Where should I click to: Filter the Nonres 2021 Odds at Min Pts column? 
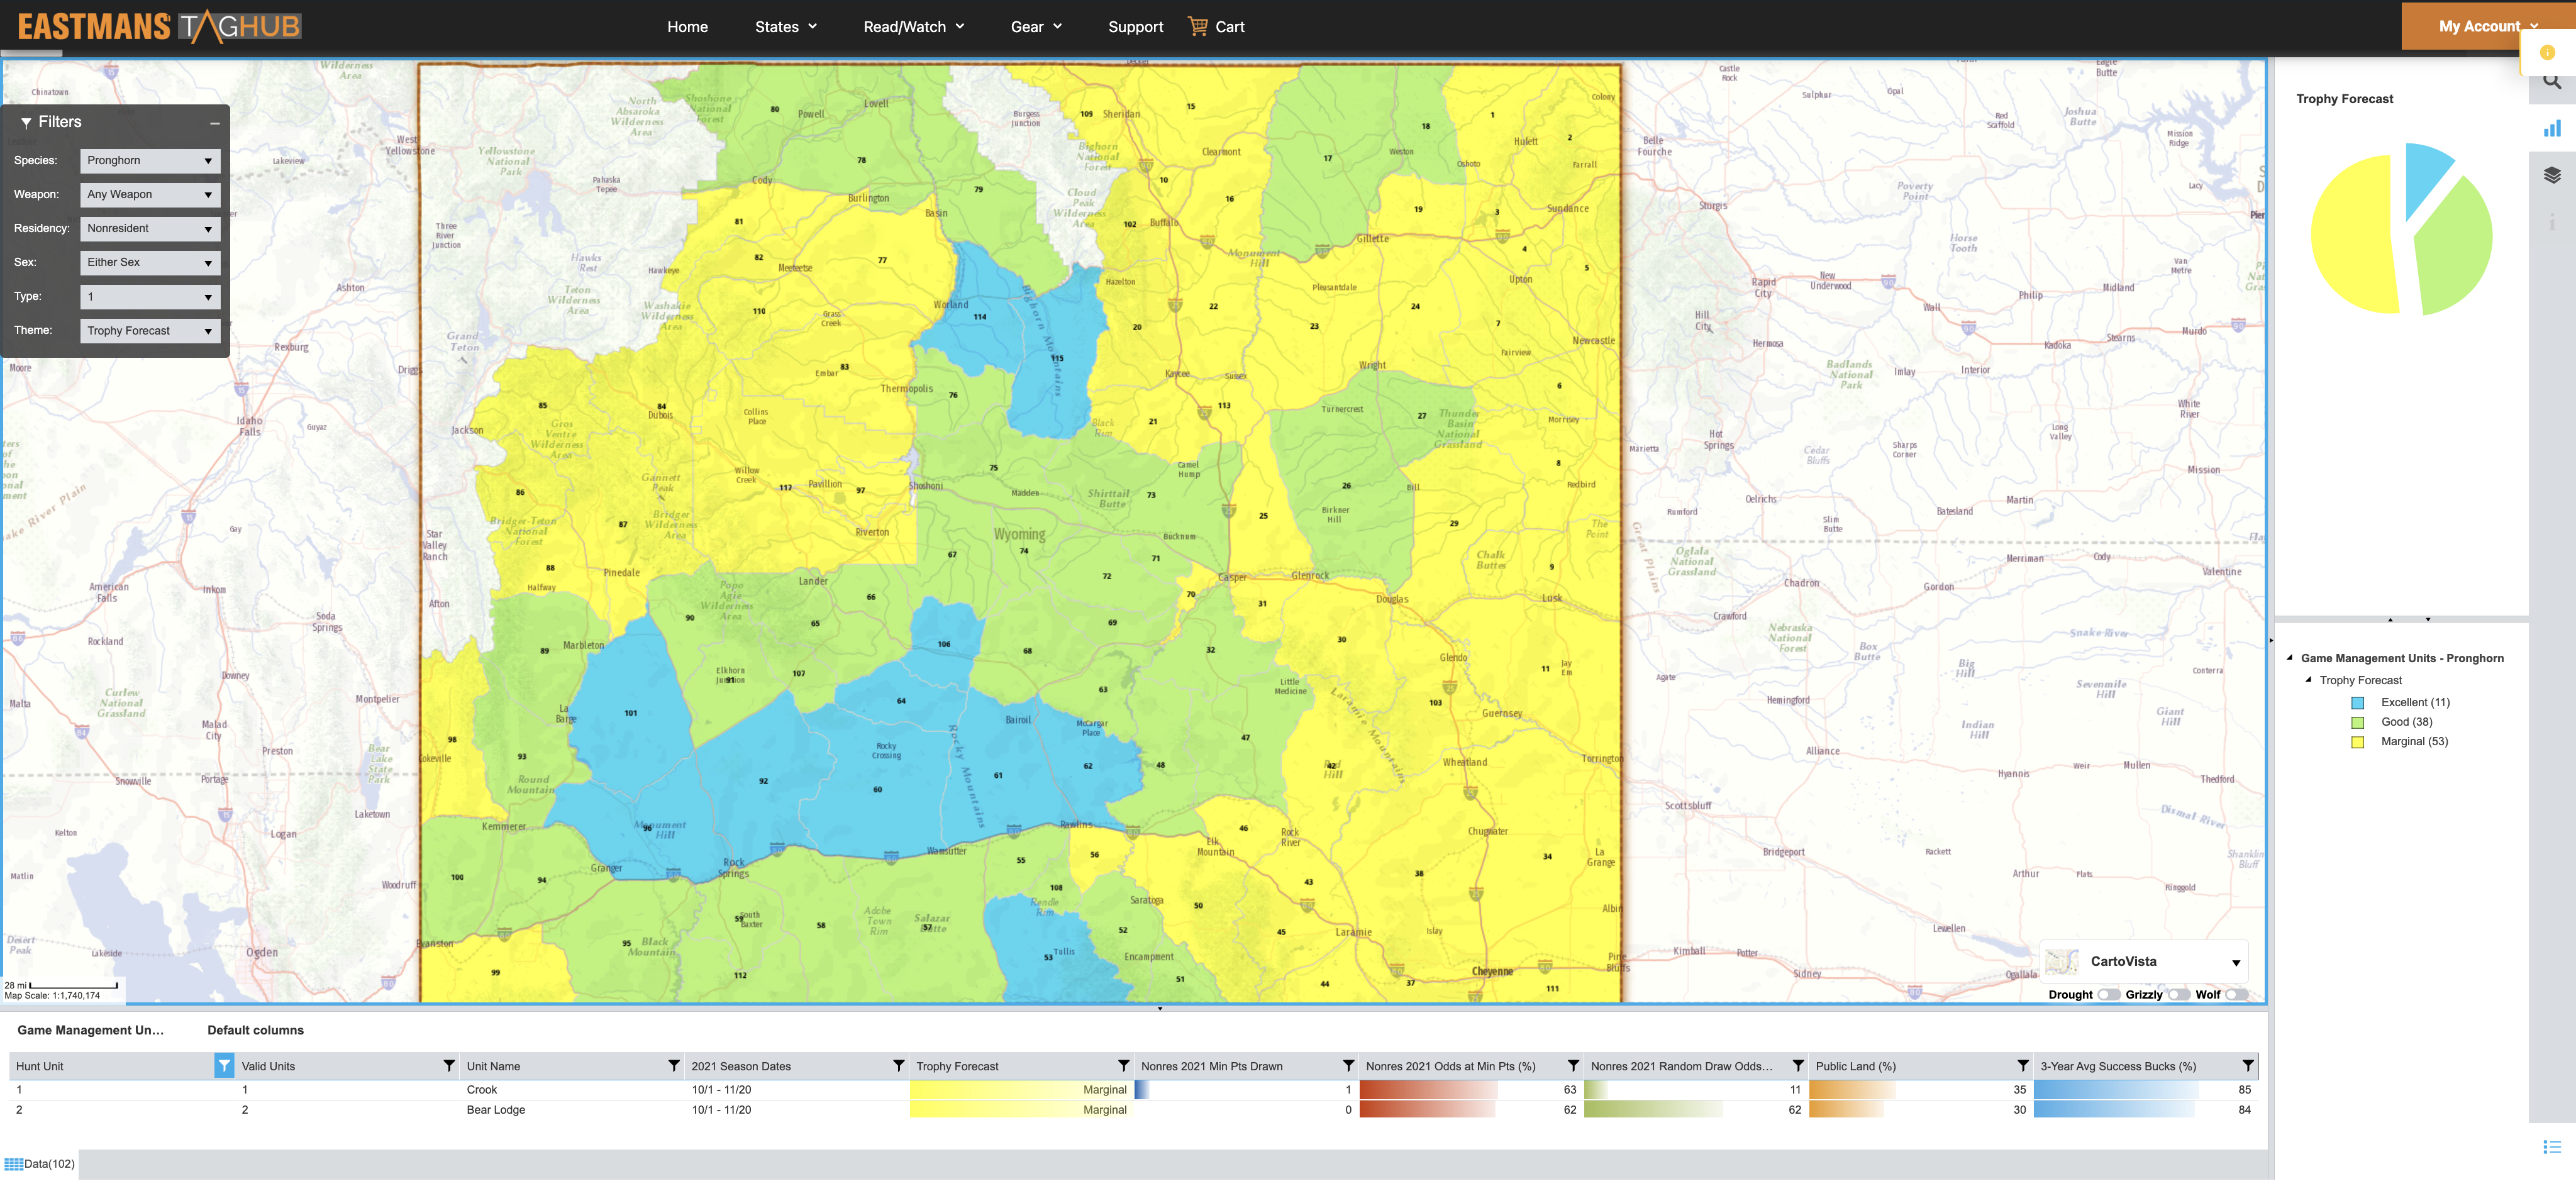coord(1574,1066)
